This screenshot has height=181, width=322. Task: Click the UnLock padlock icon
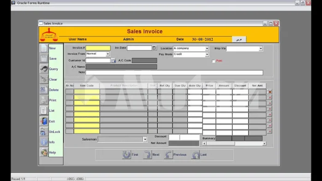(44, 132)
